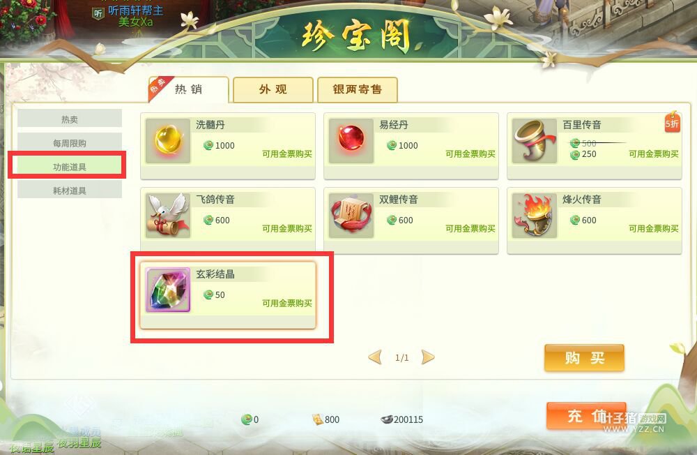Switch to the 外观 tab
Viewport: 697px width, 455px height.
pyautogui.click(x=273, y=89)
